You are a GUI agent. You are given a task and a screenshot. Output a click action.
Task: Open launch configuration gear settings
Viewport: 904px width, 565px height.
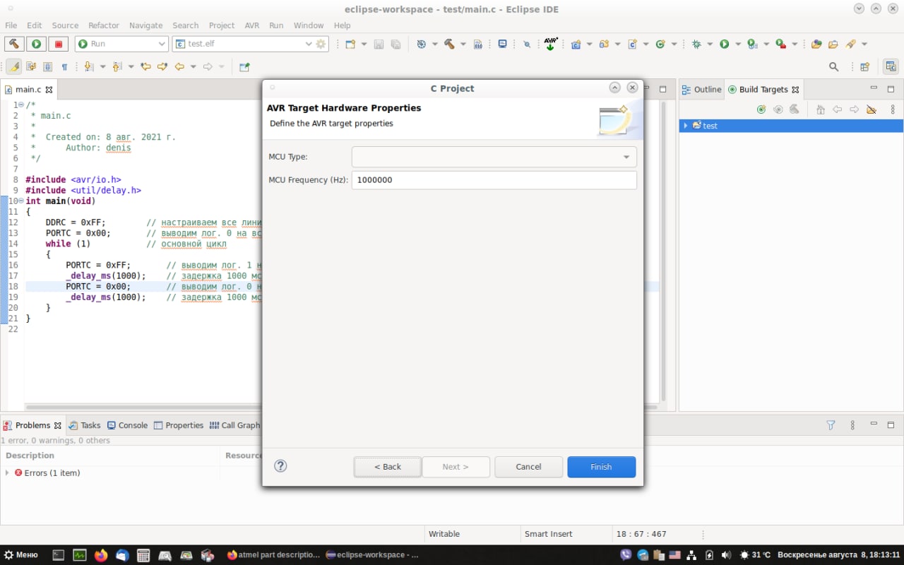[x=321, y=44]
